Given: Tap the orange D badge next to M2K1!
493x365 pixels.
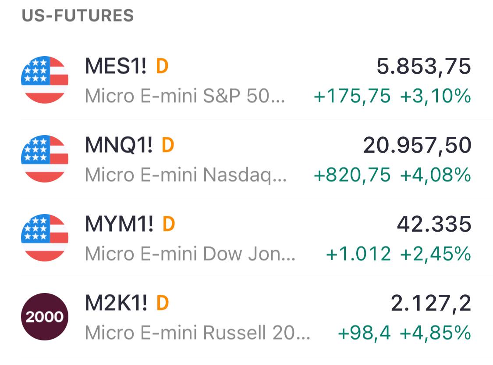Looking at the screenshot, I should tap(163, 304).
